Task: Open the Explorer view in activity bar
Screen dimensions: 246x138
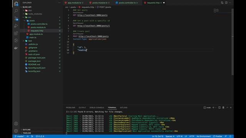Action: [16, 3]
